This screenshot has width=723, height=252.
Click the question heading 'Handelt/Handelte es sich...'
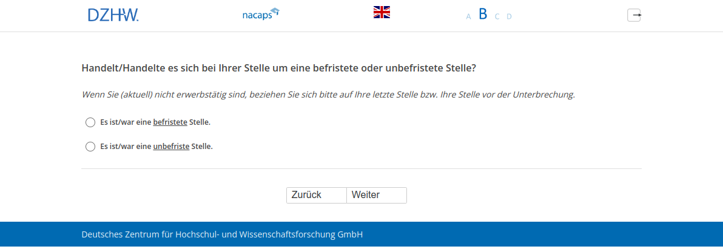278,68
